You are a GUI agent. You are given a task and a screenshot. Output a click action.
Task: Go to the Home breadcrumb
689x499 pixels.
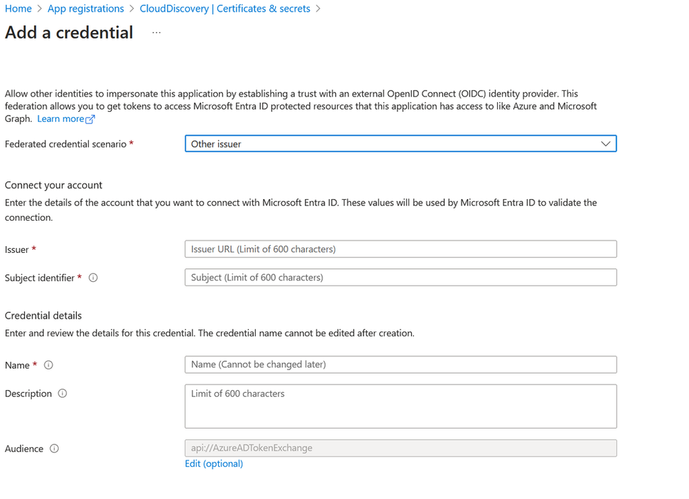pyautogui.click(x=19, y=9)
